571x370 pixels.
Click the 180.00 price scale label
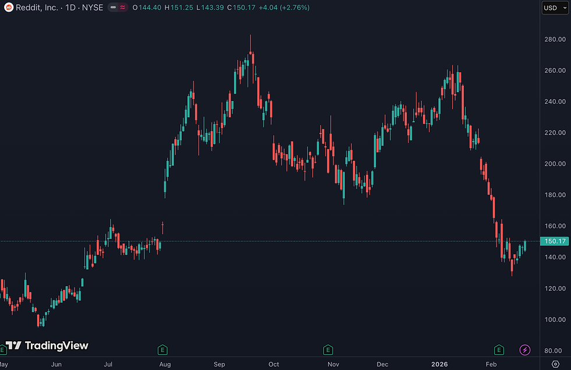point(555,195)
